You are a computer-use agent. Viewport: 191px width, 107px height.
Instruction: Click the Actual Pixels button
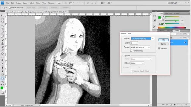[x=31, y=8]
